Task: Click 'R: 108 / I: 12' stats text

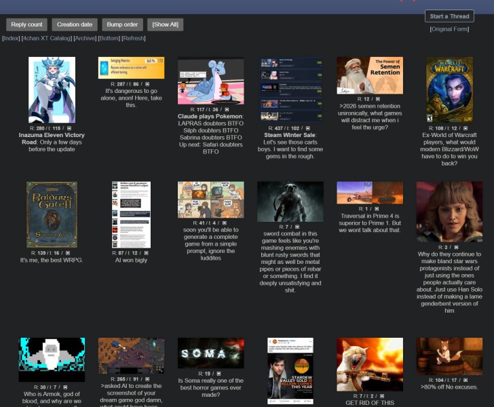Action: [x=443, y=128]
